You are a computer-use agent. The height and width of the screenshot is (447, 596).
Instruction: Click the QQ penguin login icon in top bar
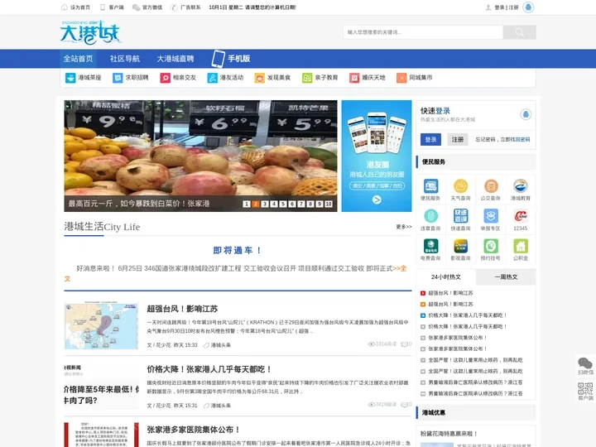click(528, 7)
